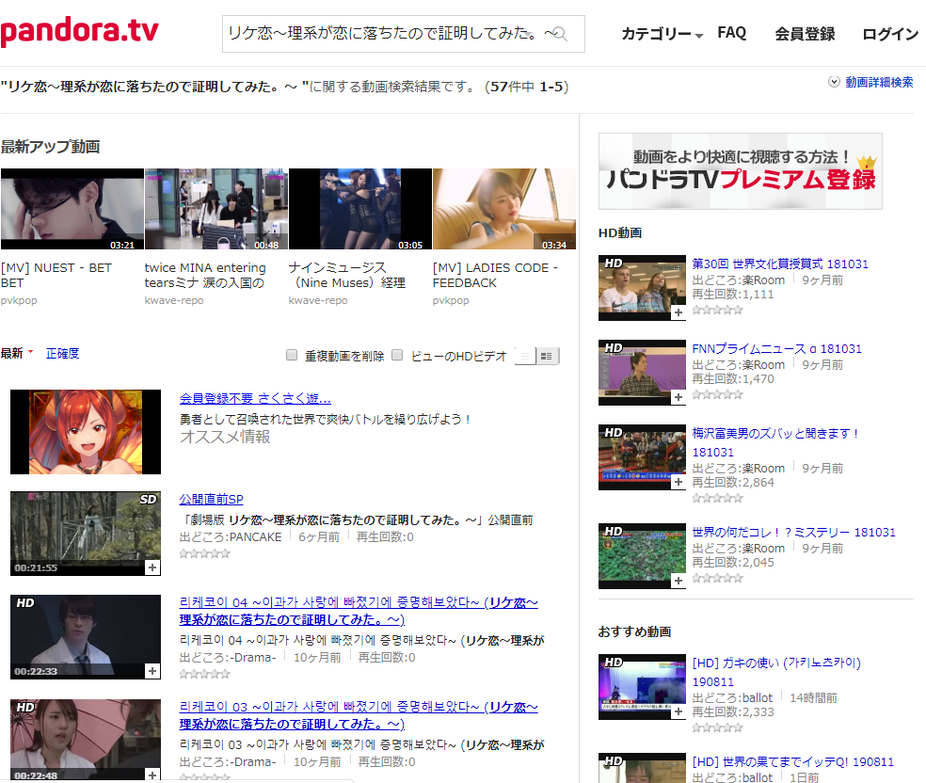Open 리케코이 04 video title link
Viewport: 926px width, 783px height.
tap(359, 611)
